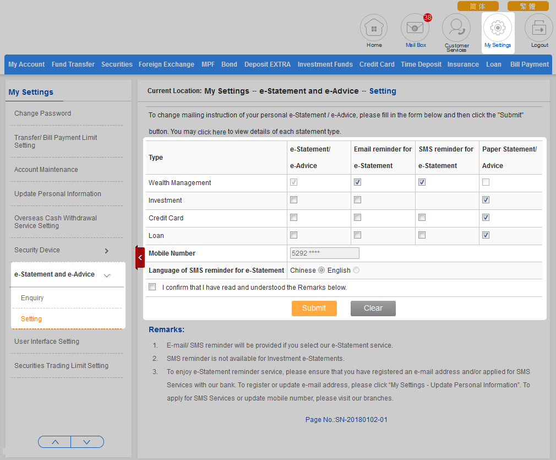Select Chinese SMS reminder language
The width and height of the screenshot is (556, 460).
[321, 270]
